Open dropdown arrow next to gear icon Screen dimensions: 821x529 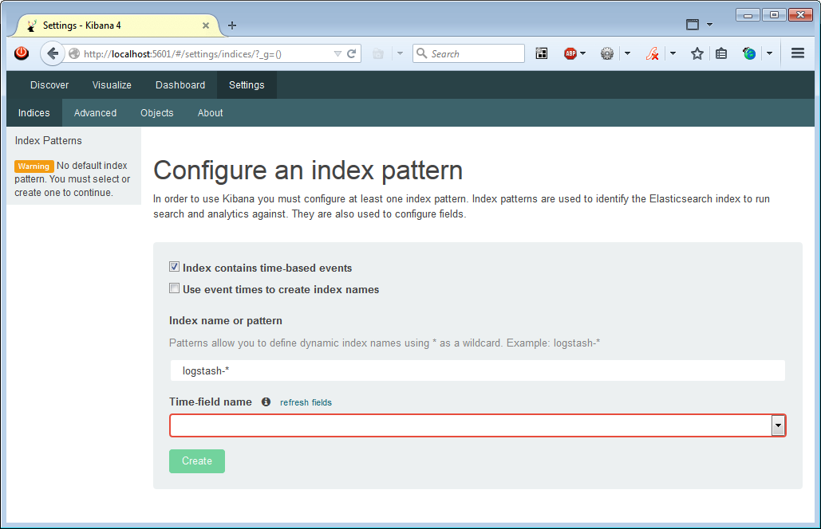(627, 53)
